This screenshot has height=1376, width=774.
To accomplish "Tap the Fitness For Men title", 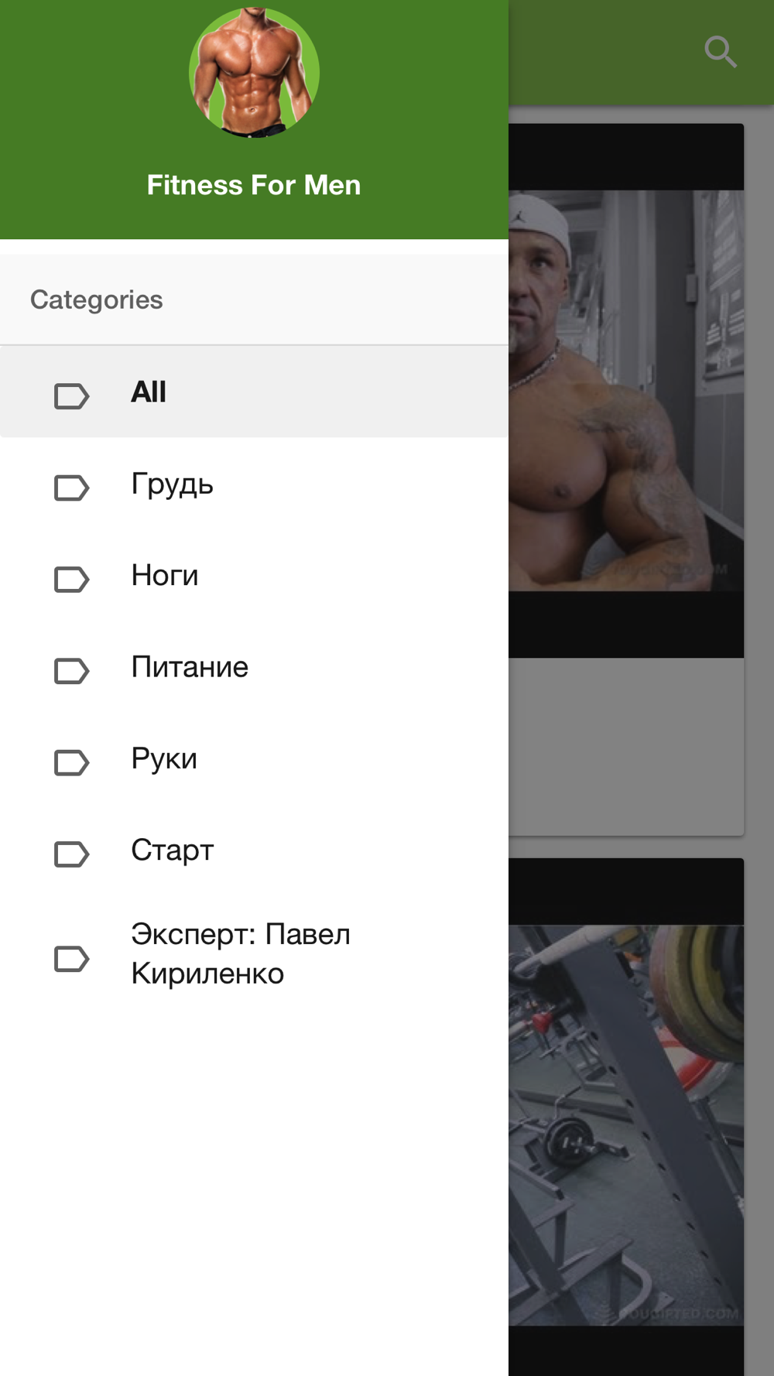I will (x=254, y=185).
